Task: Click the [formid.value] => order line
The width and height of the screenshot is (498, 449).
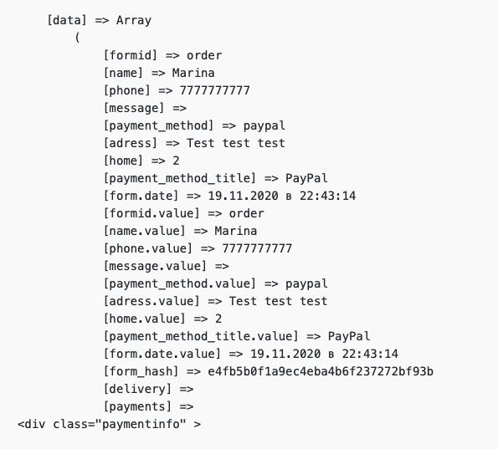Action: coord(183,213)
